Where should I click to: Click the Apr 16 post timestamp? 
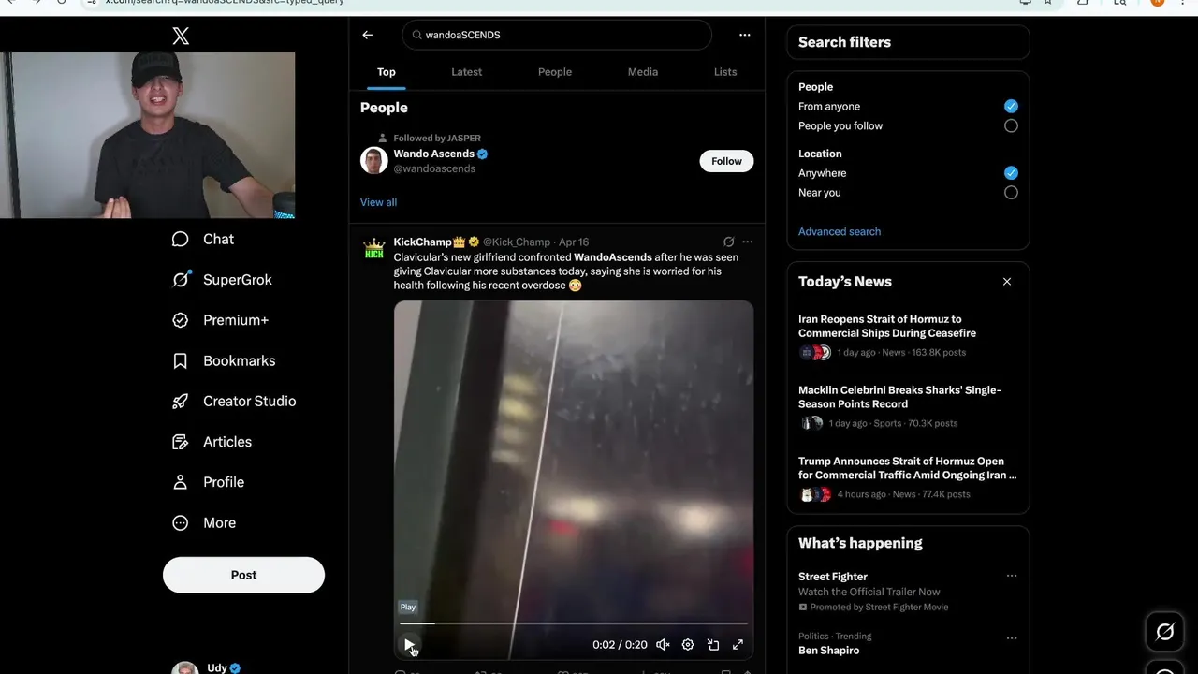point(574,242)
